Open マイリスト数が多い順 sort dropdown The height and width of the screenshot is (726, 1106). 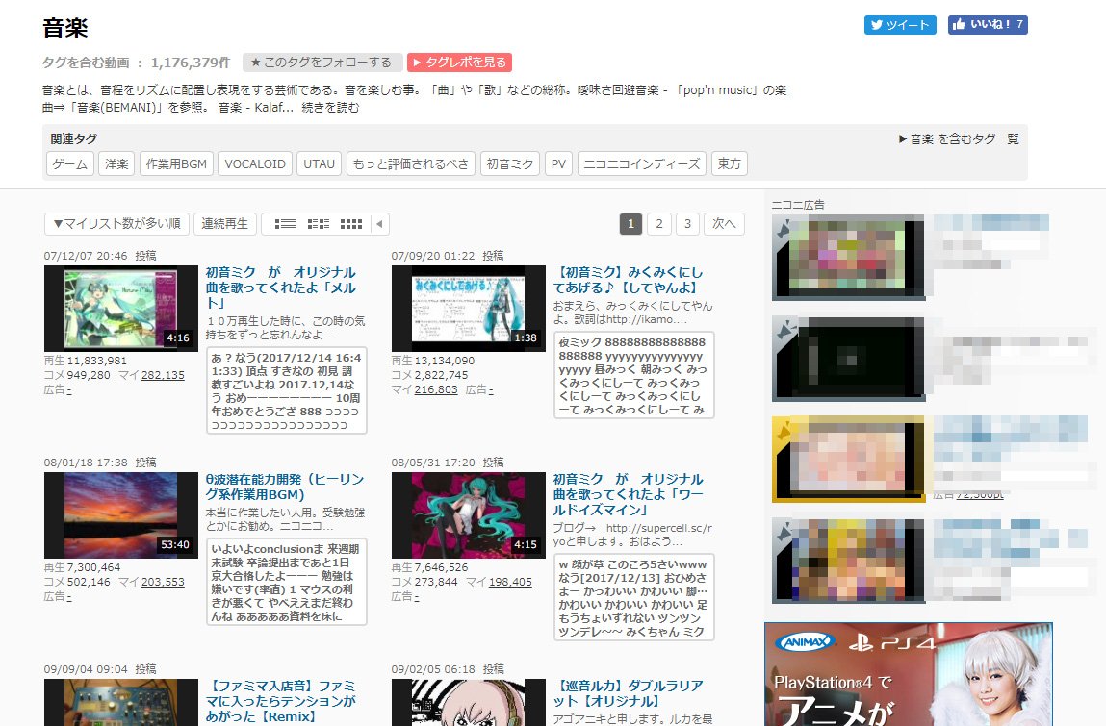point(117,224)
